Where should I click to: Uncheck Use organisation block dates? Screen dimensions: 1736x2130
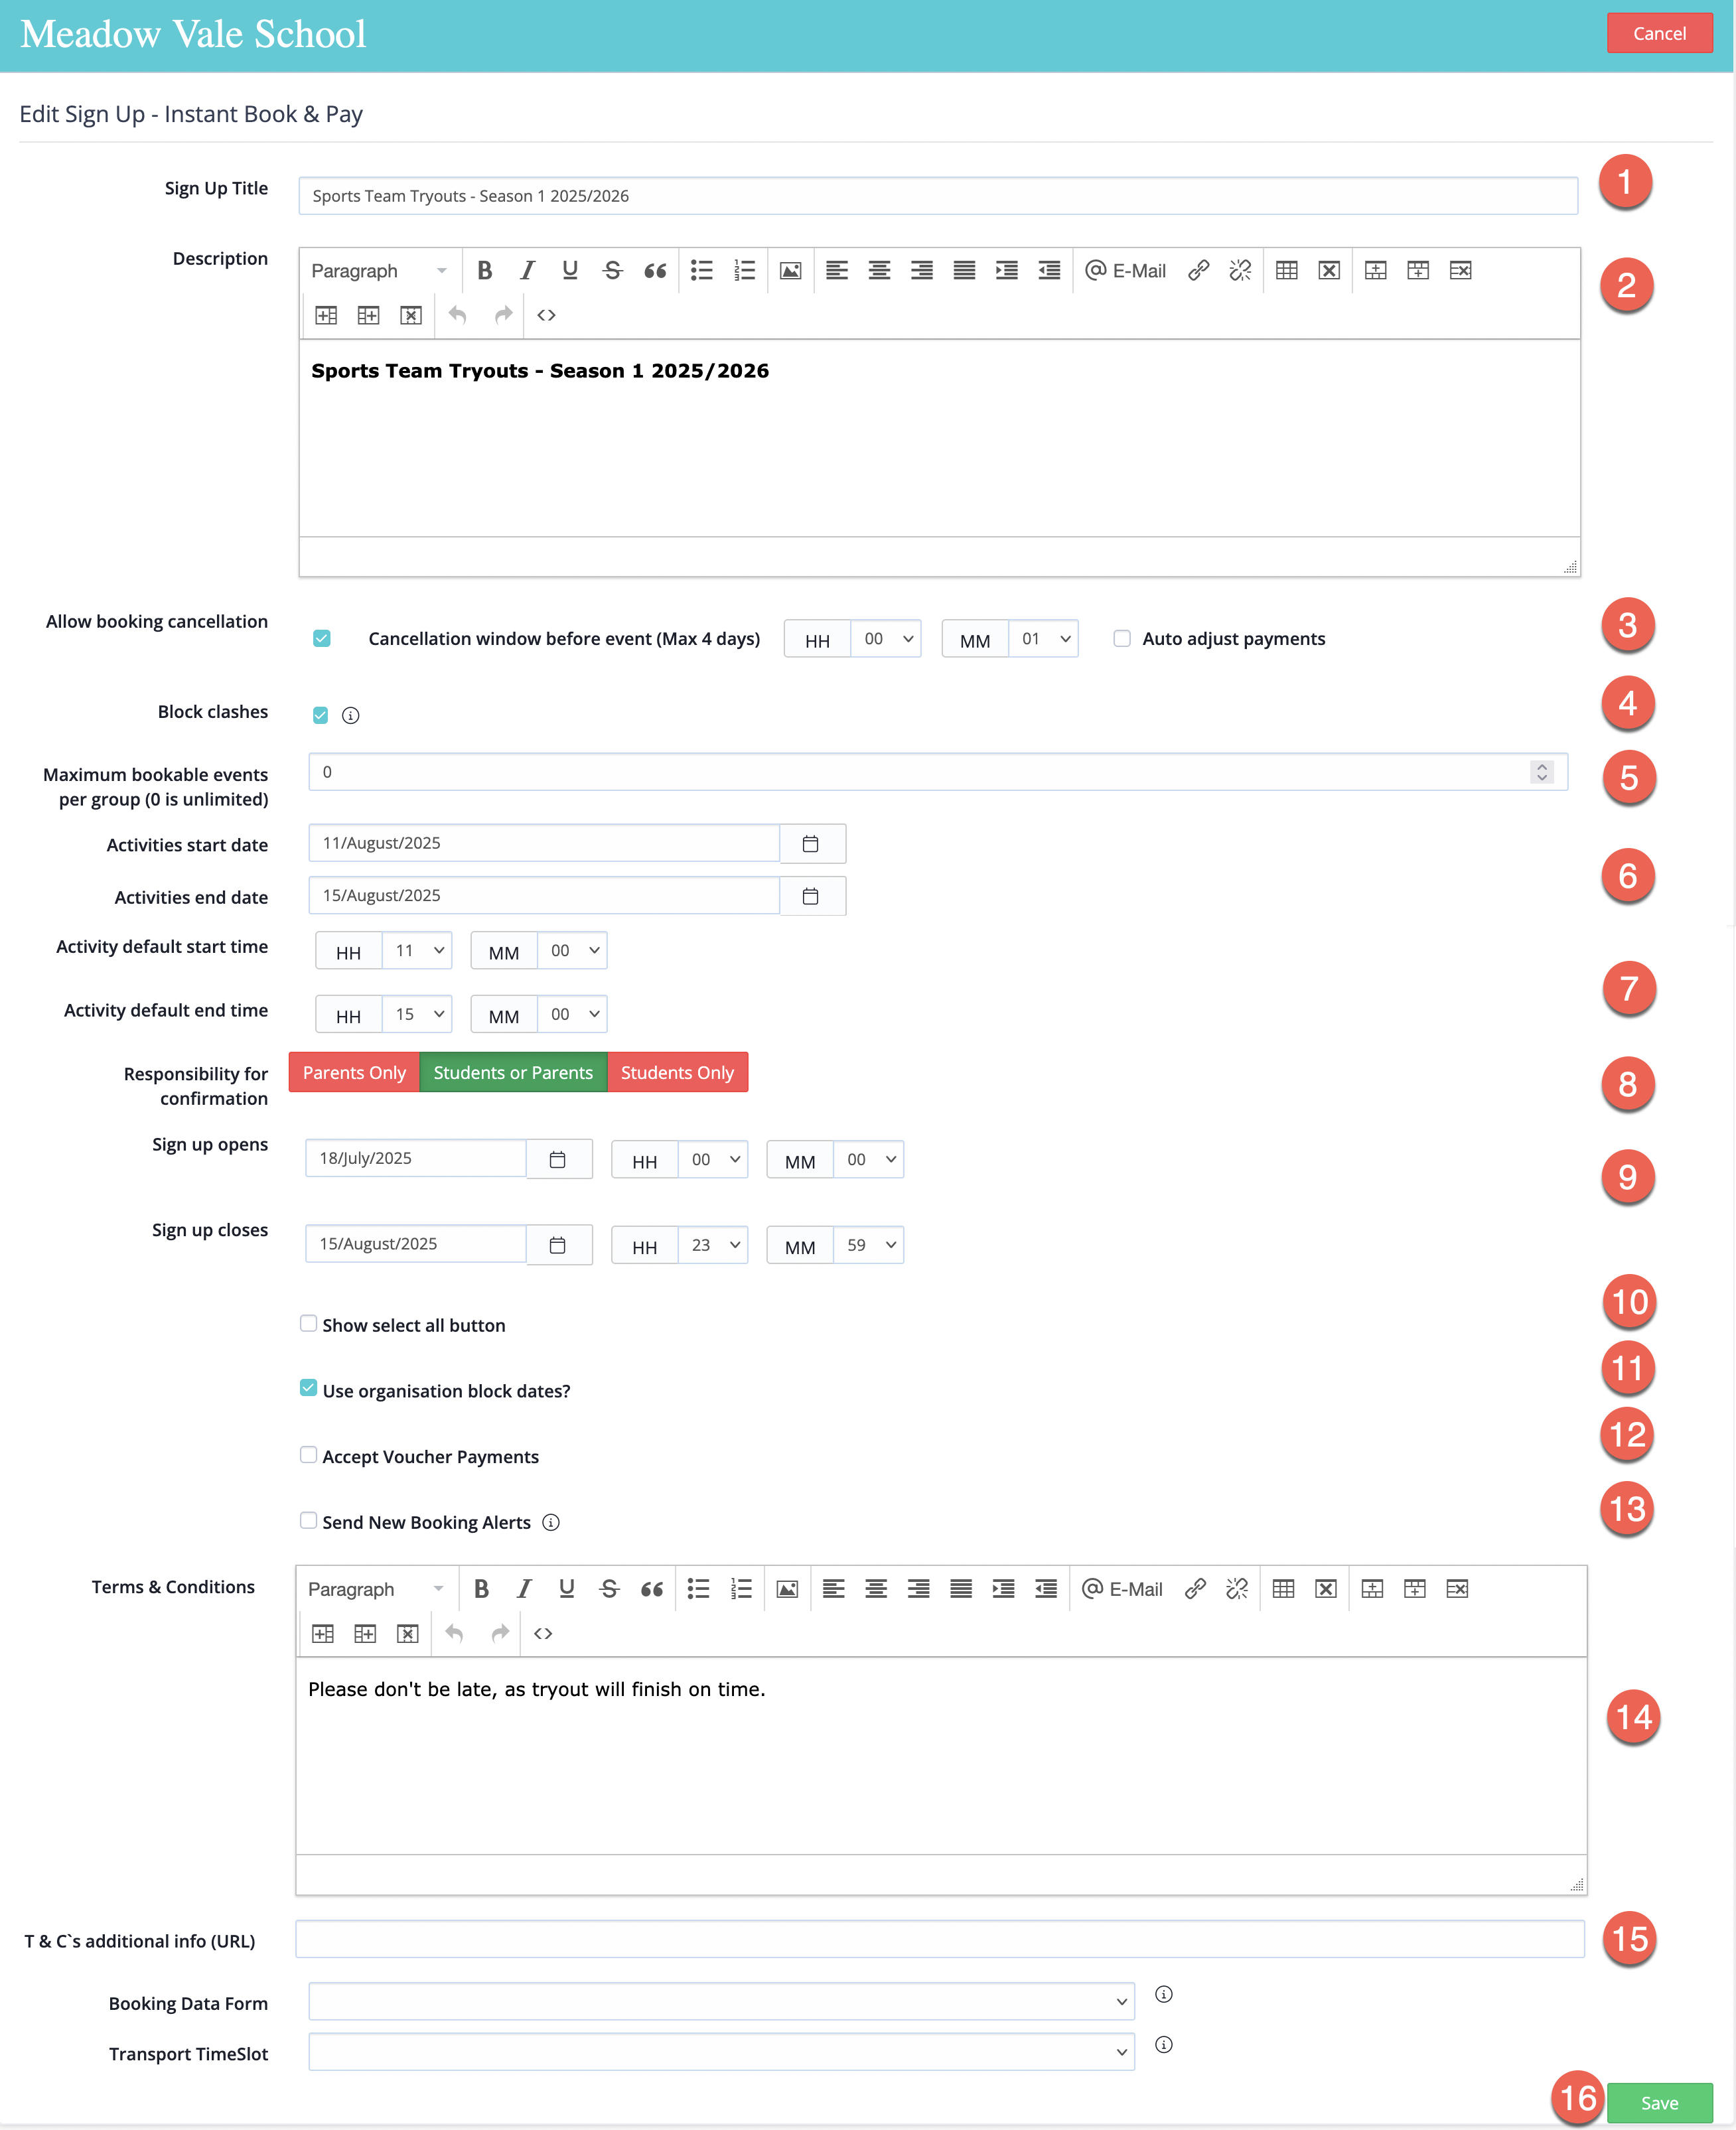click(x=309, y=1388)
